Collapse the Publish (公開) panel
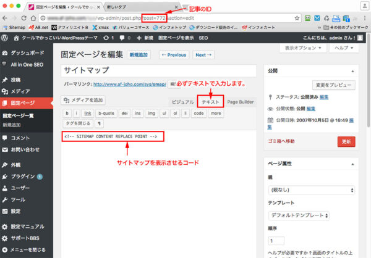 352,71
